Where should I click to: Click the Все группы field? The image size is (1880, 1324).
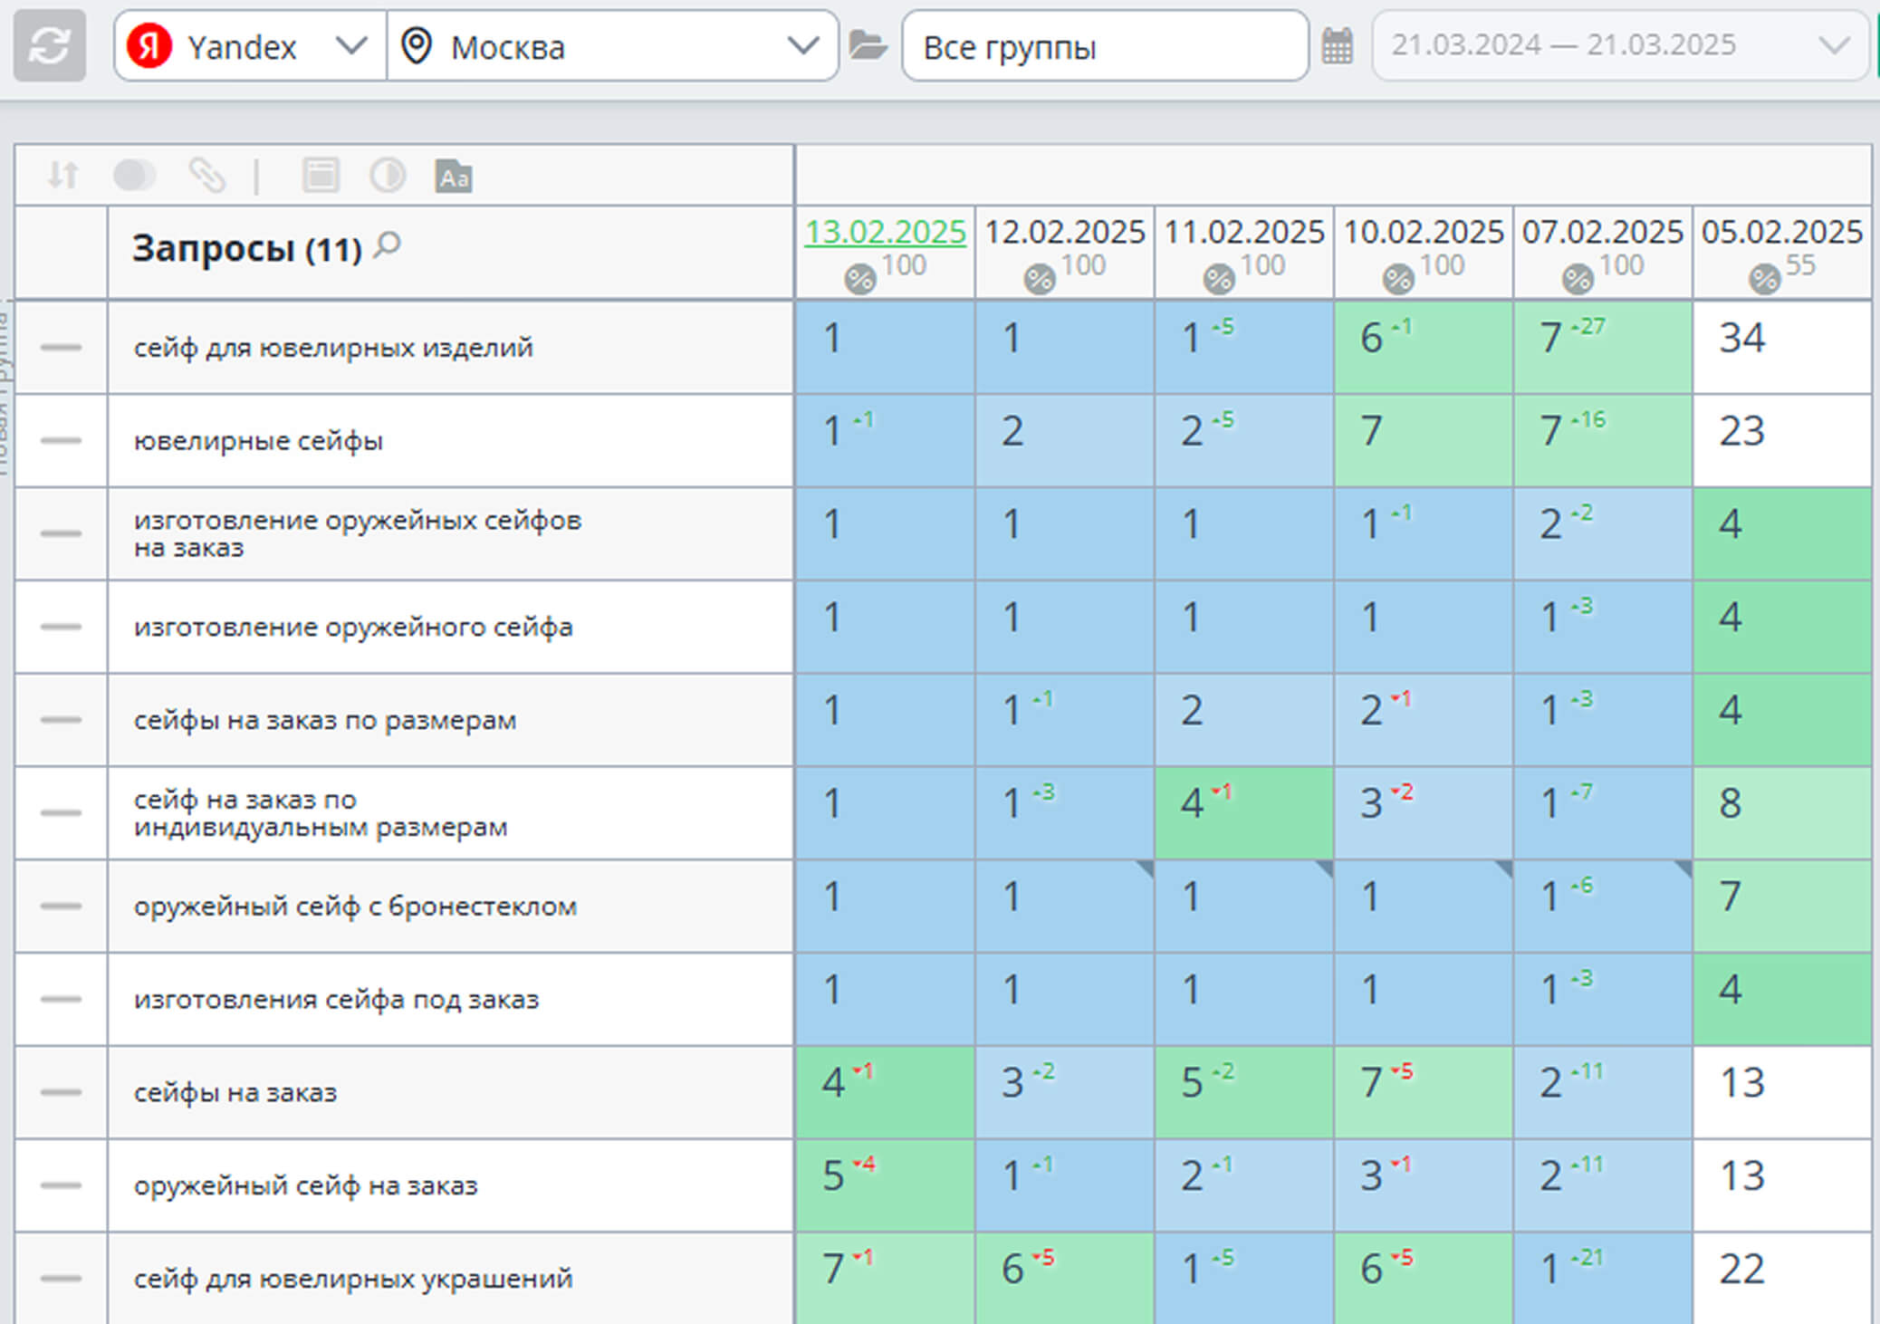[x=1105, y=46]
